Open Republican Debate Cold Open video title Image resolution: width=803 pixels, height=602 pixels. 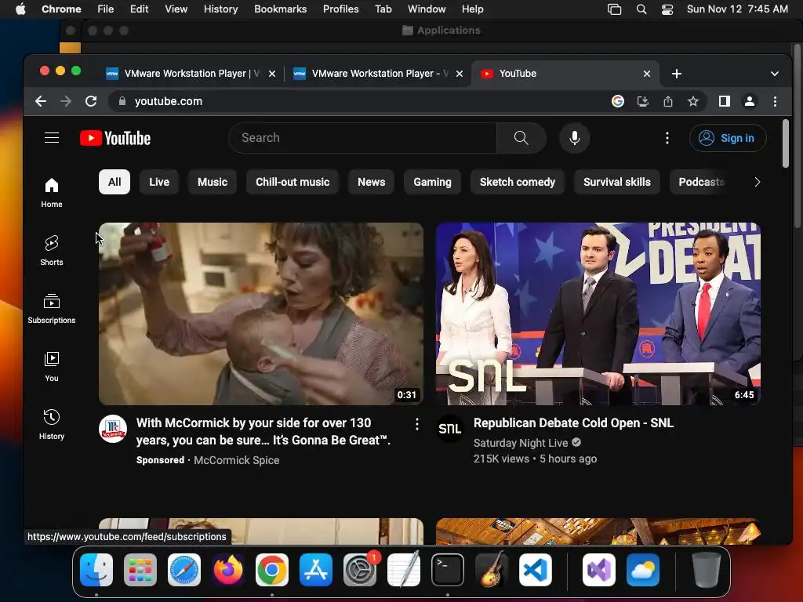point(573,423)
